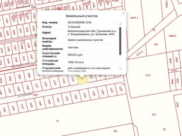Click the square marker near parcel 166
This screenshot has width=182, height=136.
(164, 130)
